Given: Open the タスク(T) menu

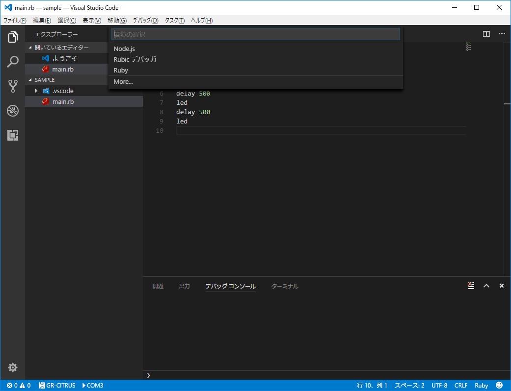Looking at the screenshot, I should pos(174,20).
